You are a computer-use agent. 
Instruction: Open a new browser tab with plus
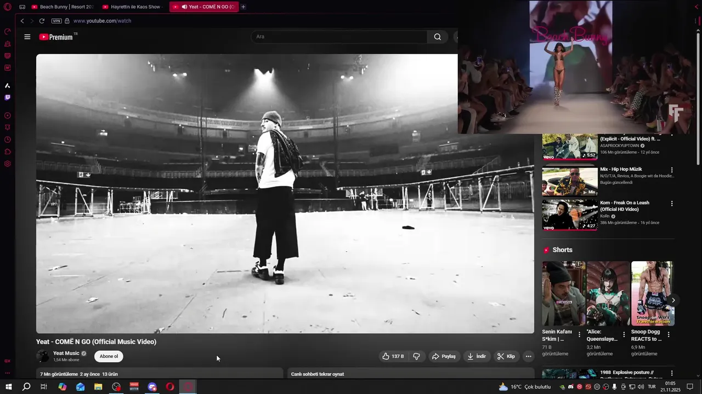click(x=244, y=7)
